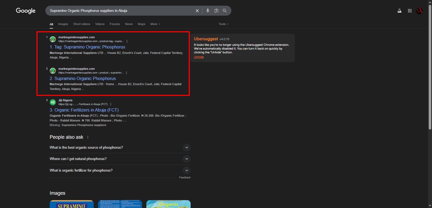Expand 'What is the best organic source of phosphorus?'
The width and height of the screenshot is (432, 208).
[187, 147]
